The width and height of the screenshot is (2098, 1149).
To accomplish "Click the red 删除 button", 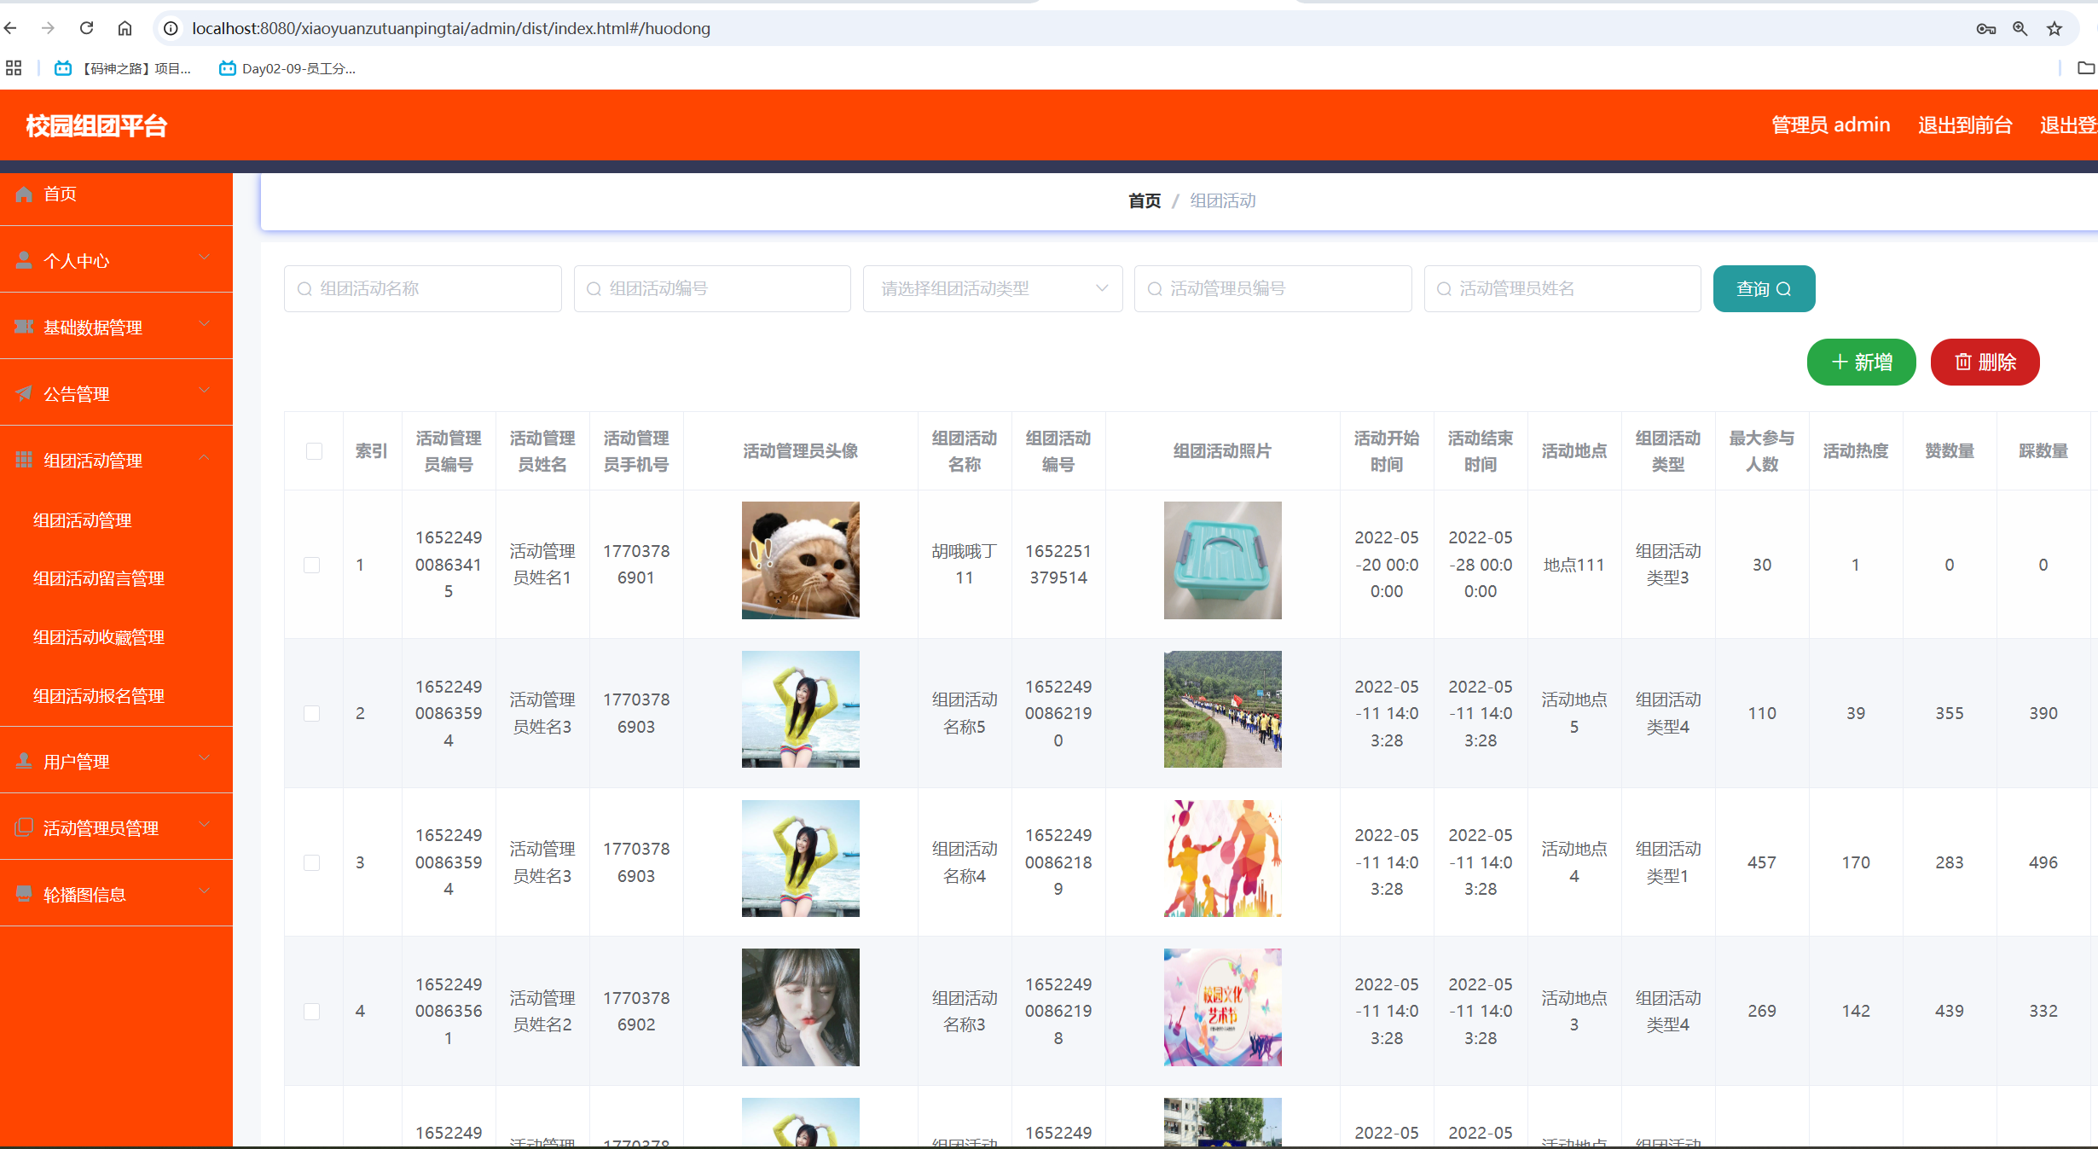I will point(1985,363).
